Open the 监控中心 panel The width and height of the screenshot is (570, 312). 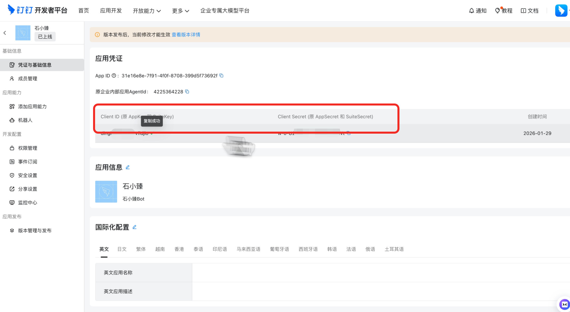pos(27,202)
